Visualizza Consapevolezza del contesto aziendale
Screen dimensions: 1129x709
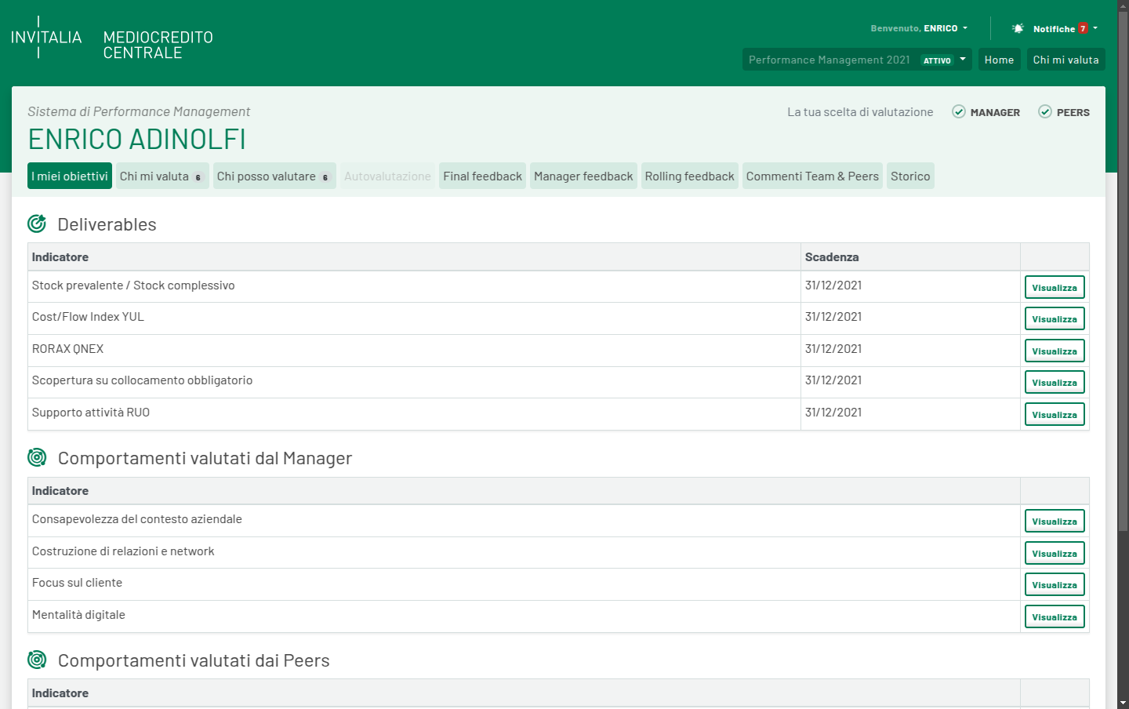tap(1055, 521)
